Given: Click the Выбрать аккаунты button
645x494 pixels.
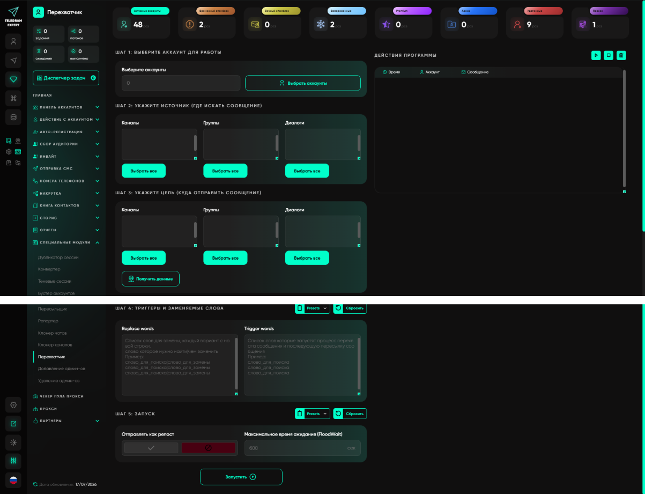Looking at the screenshot, I should tap(303, 83).
